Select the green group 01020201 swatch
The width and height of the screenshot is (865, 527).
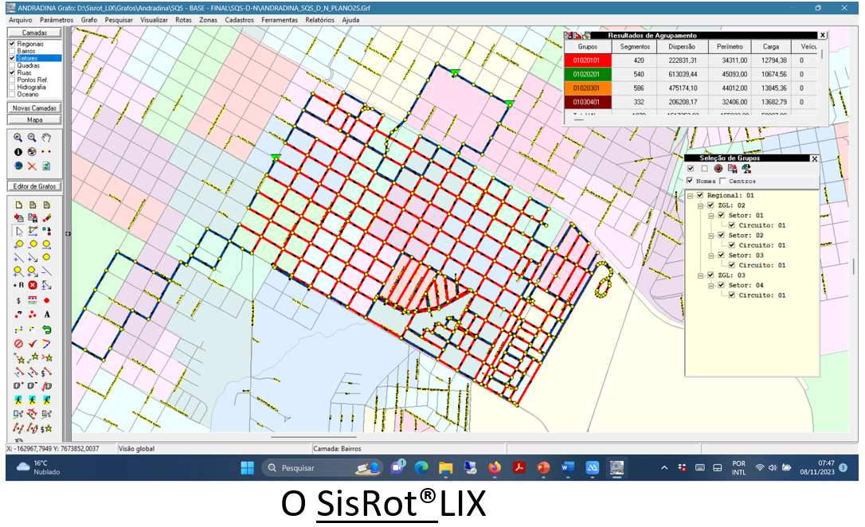tap(588, 74)
